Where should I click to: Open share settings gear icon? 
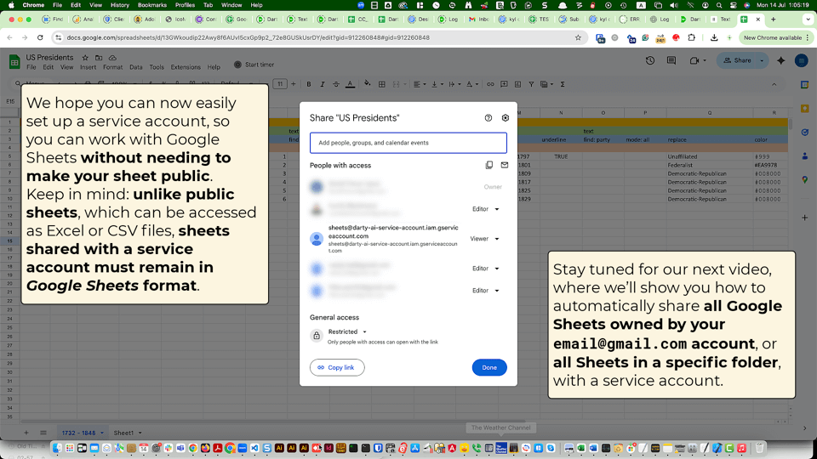505,118
